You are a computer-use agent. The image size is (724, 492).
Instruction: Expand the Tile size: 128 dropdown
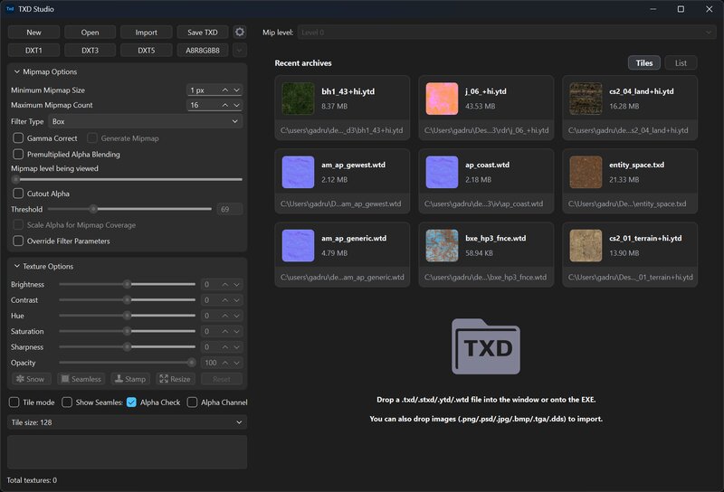[x=127, y=422]
